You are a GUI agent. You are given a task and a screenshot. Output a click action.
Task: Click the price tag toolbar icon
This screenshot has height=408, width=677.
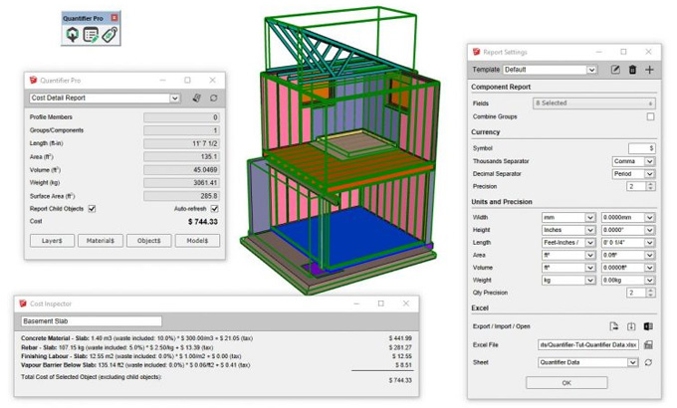click(109, 34)
